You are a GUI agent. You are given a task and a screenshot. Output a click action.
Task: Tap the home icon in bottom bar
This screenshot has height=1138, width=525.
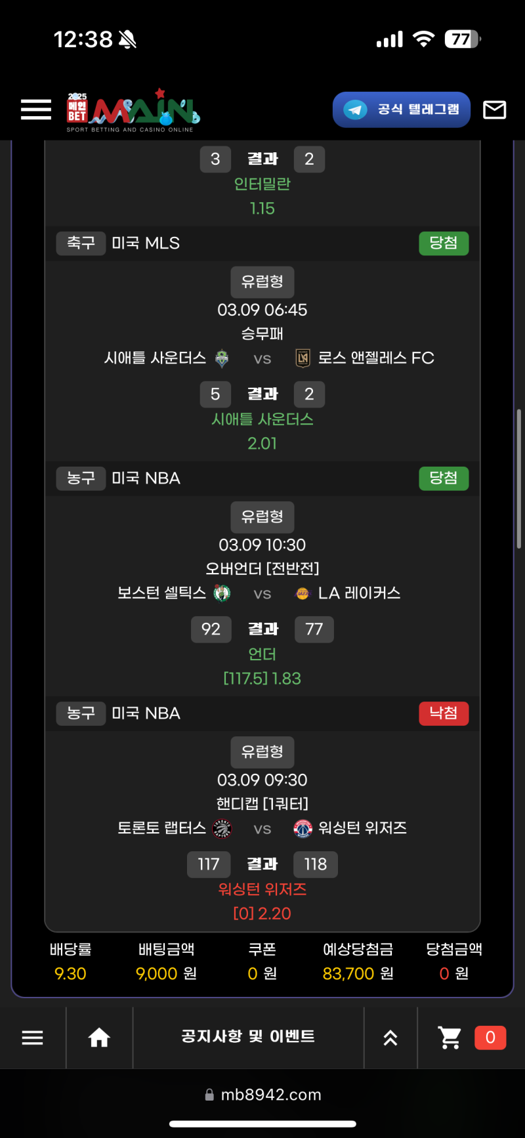99,1038
